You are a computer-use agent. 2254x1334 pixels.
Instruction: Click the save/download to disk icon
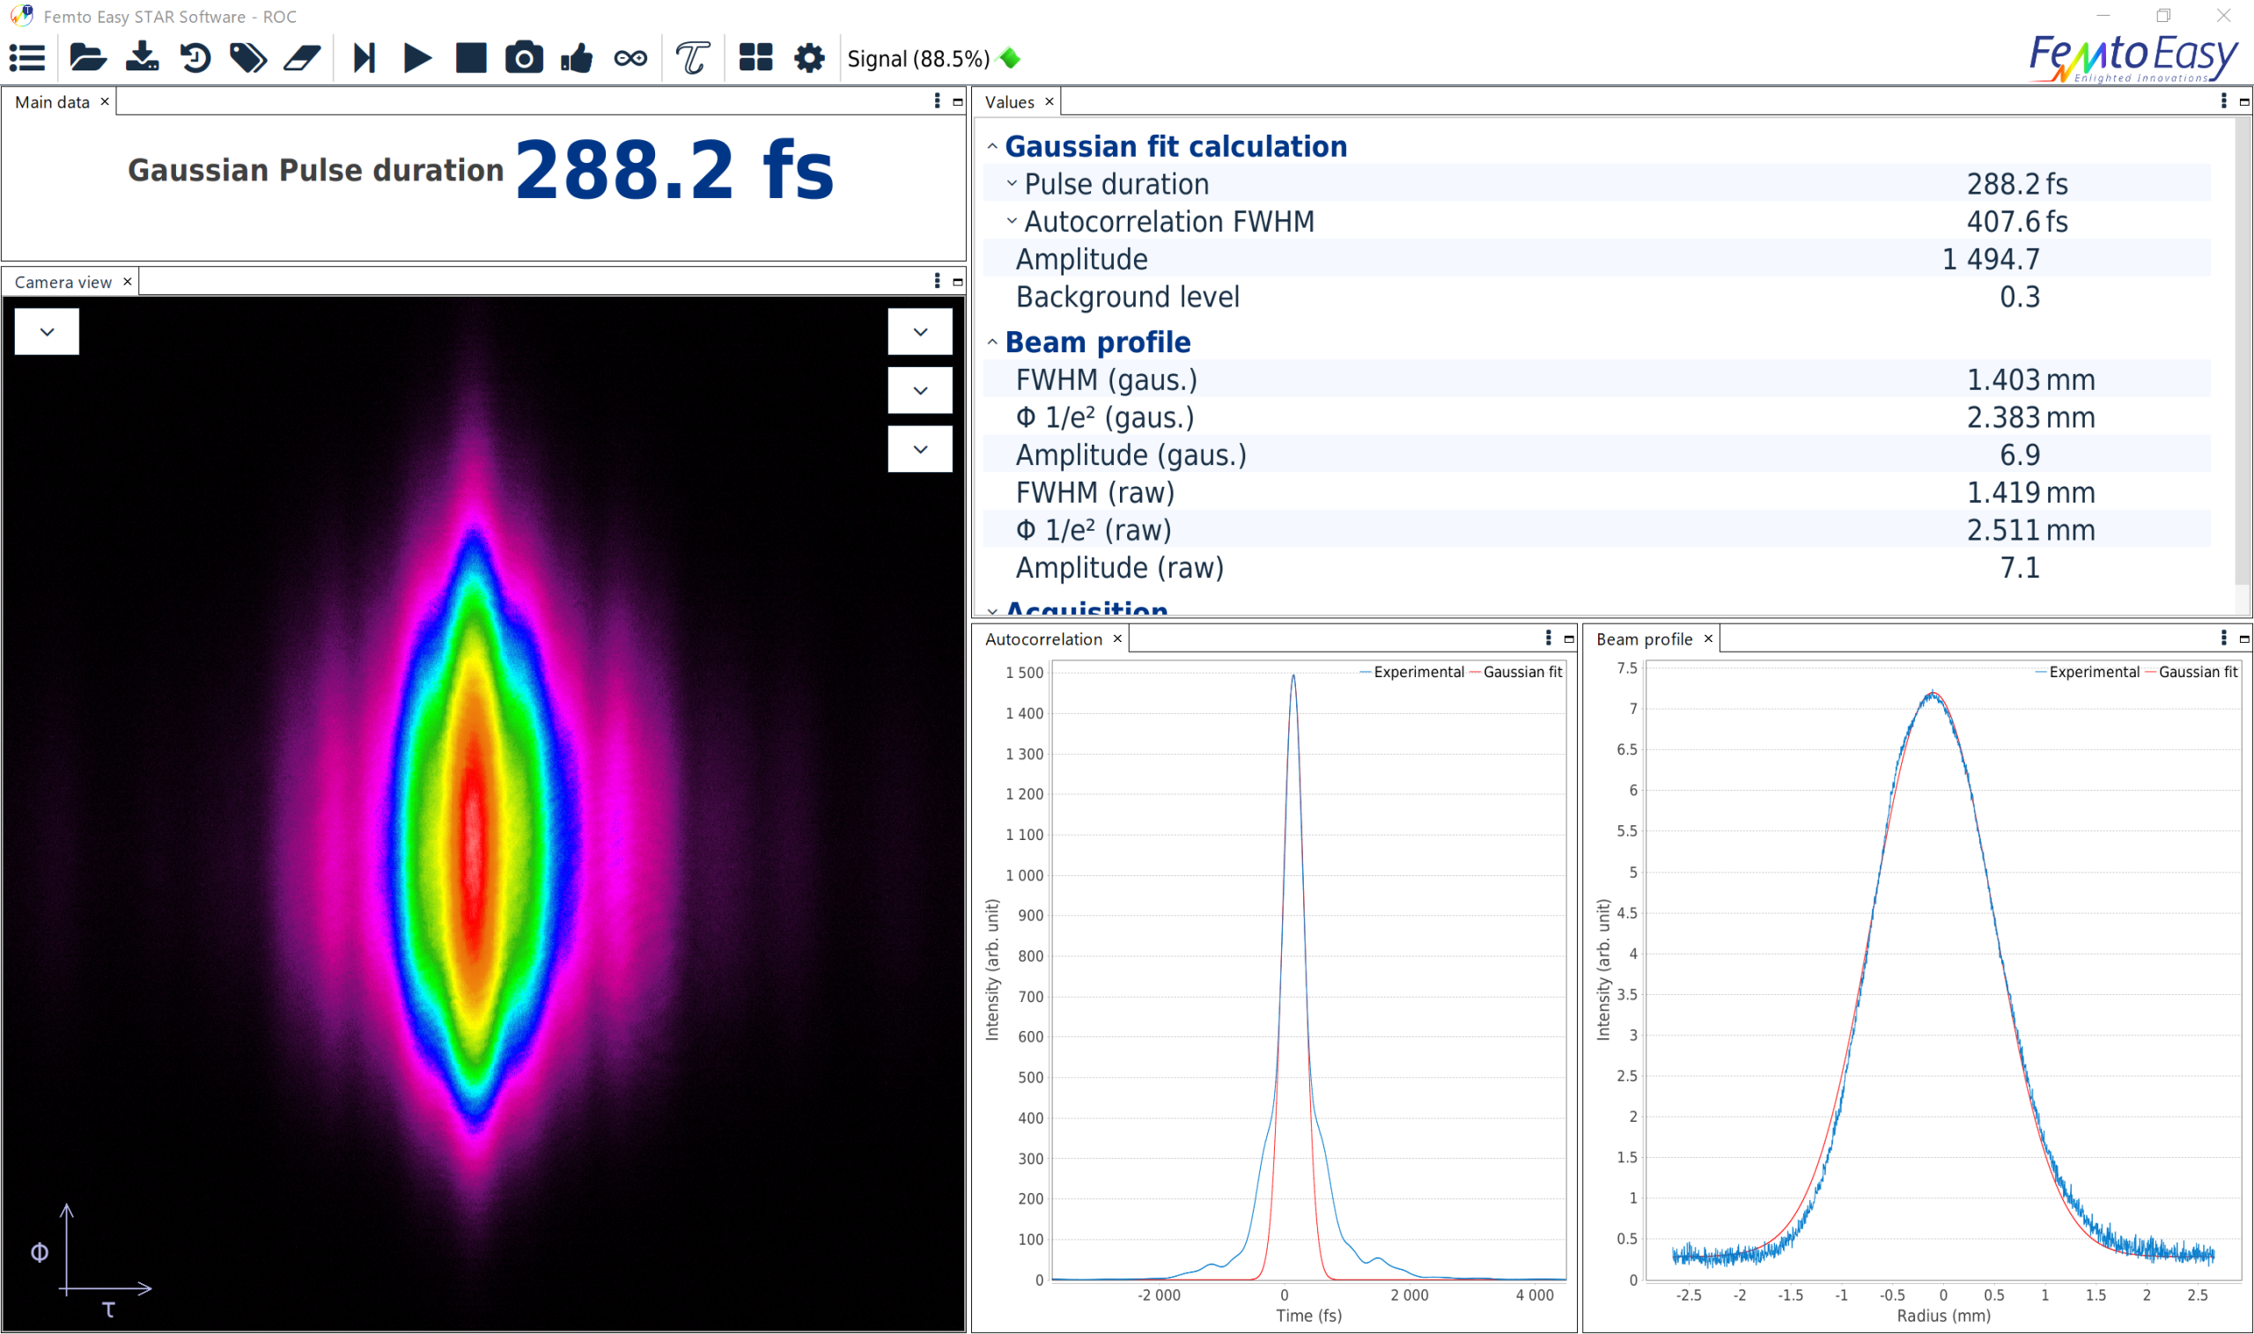click(142, 58)
